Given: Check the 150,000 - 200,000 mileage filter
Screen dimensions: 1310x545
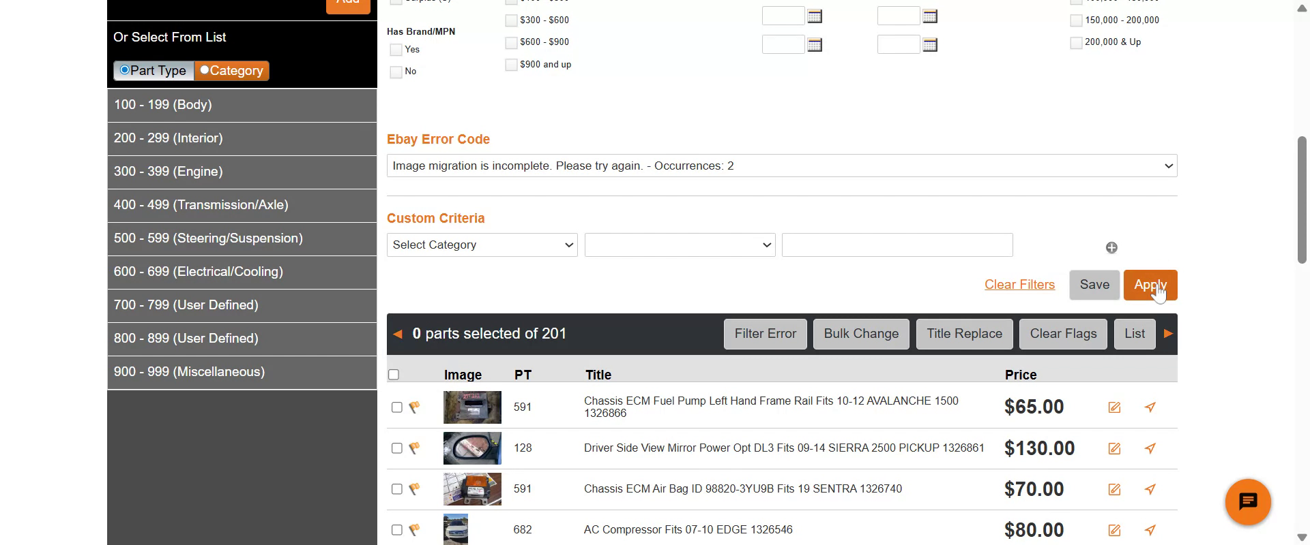Looking at the screenshot, I should 1076,20.
